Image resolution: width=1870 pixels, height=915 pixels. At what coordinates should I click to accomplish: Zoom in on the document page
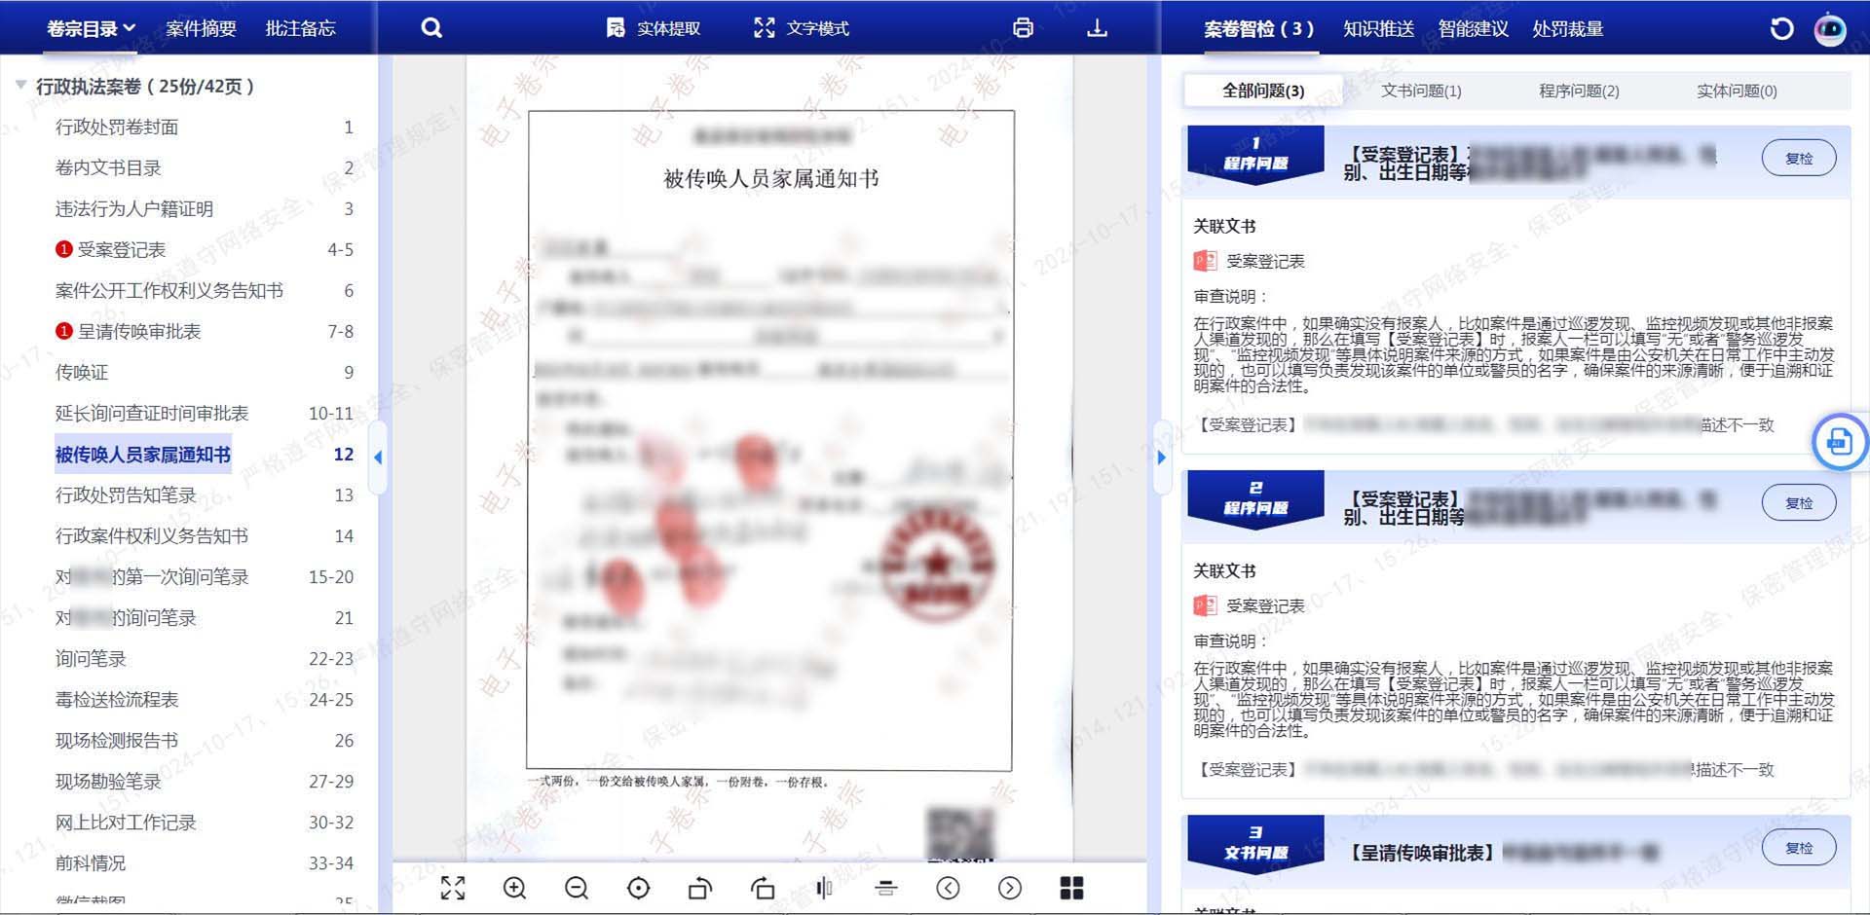click(515, 888)
